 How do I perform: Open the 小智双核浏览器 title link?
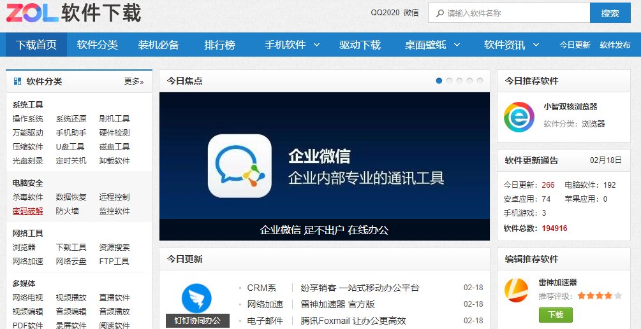(x=570, y=107)
